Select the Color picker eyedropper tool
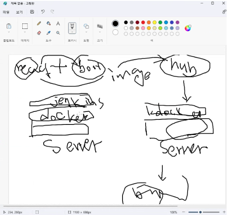This screenshot has width=227, height=215. point(49,33)
